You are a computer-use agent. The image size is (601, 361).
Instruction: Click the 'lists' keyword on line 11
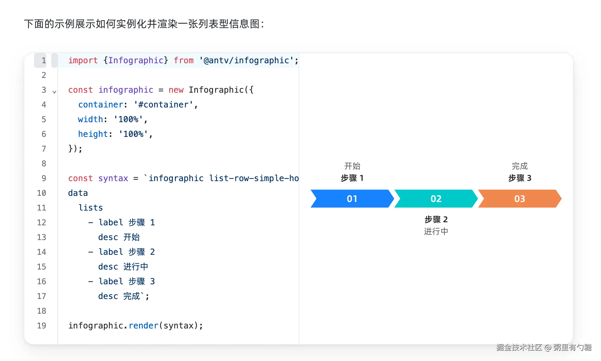click(x=91, y=208)
